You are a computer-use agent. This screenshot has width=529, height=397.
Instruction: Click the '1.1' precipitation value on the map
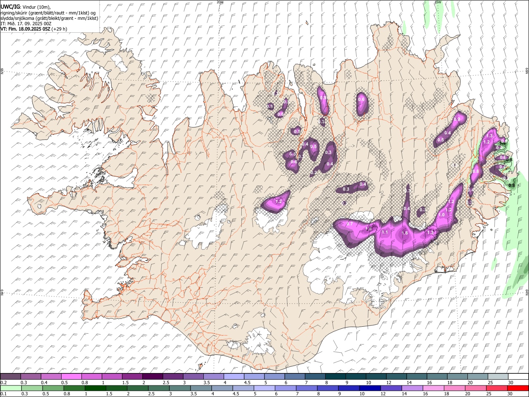(x=385, y=232)
